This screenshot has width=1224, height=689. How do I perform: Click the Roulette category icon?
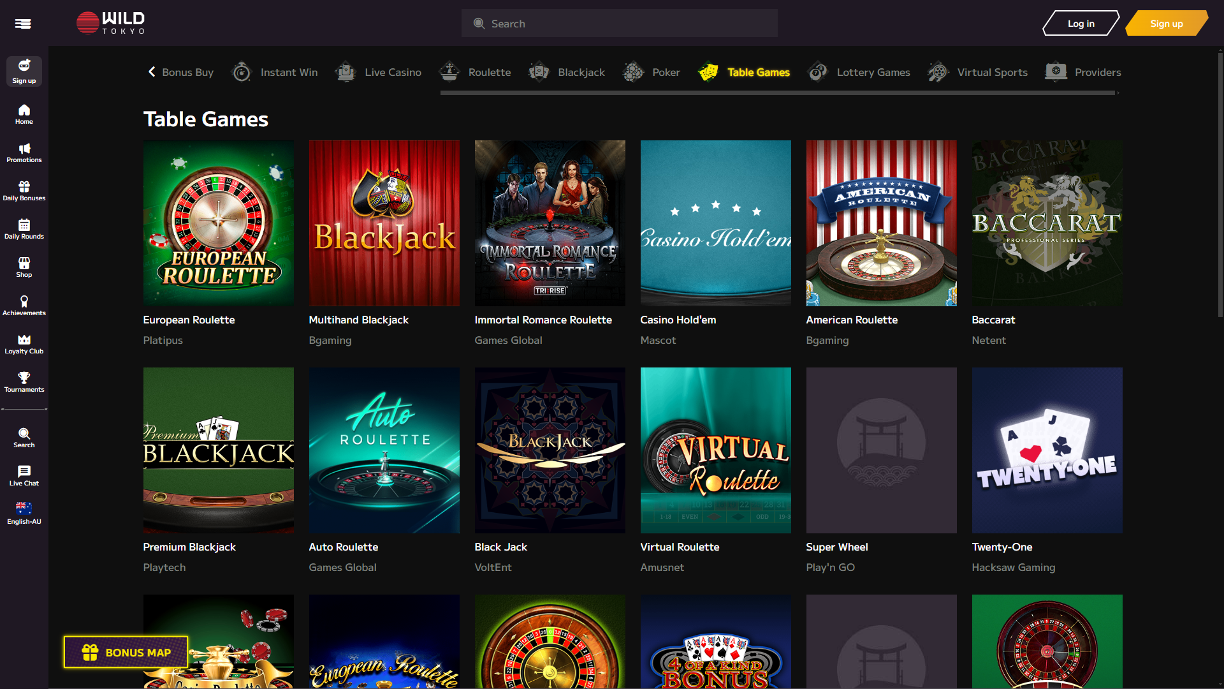point(449,72)
